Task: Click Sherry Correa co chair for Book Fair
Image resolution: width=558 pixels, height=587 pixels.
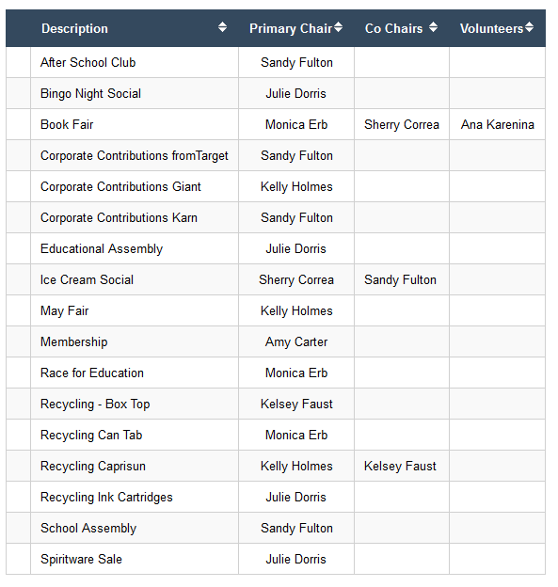Action: tap(402, 125)
